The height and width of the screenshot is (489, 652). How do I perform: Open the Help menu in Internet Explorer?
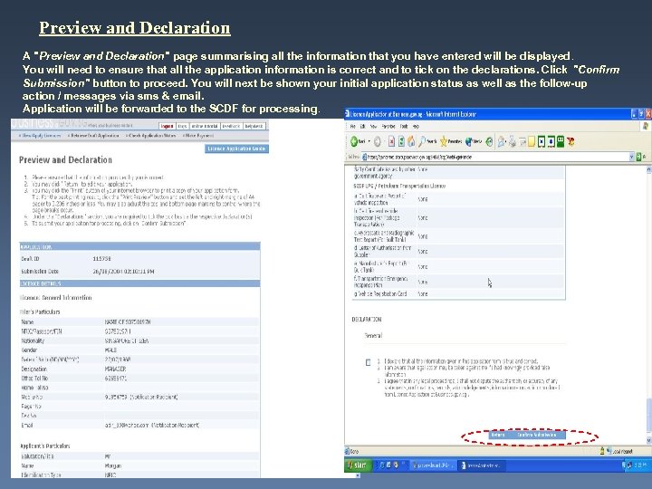[416, 126]
